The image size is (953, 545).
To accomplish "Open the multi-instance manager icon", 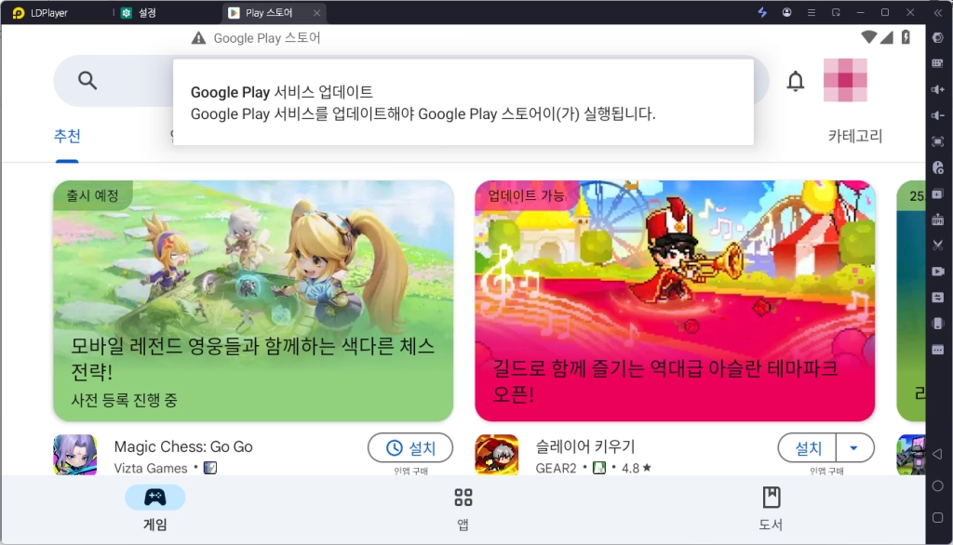I will click(938, 193).
